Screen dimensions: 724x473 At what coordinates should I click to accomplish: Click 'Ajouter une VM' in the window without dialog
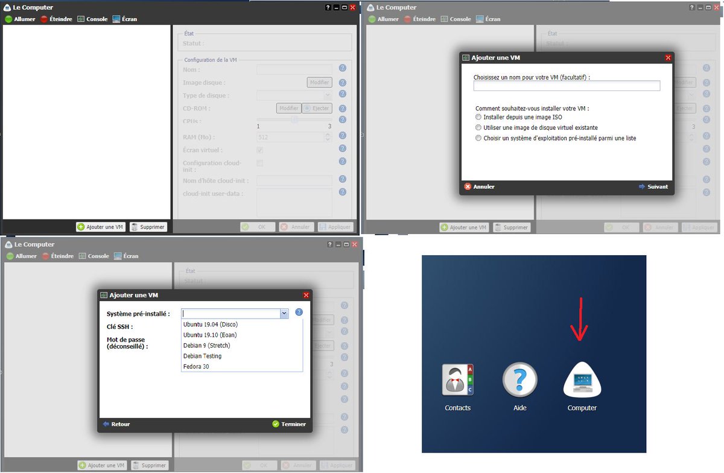click(101, 227)
